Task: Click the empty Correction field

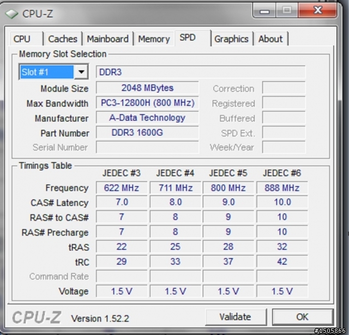Action: coord(284,88)
